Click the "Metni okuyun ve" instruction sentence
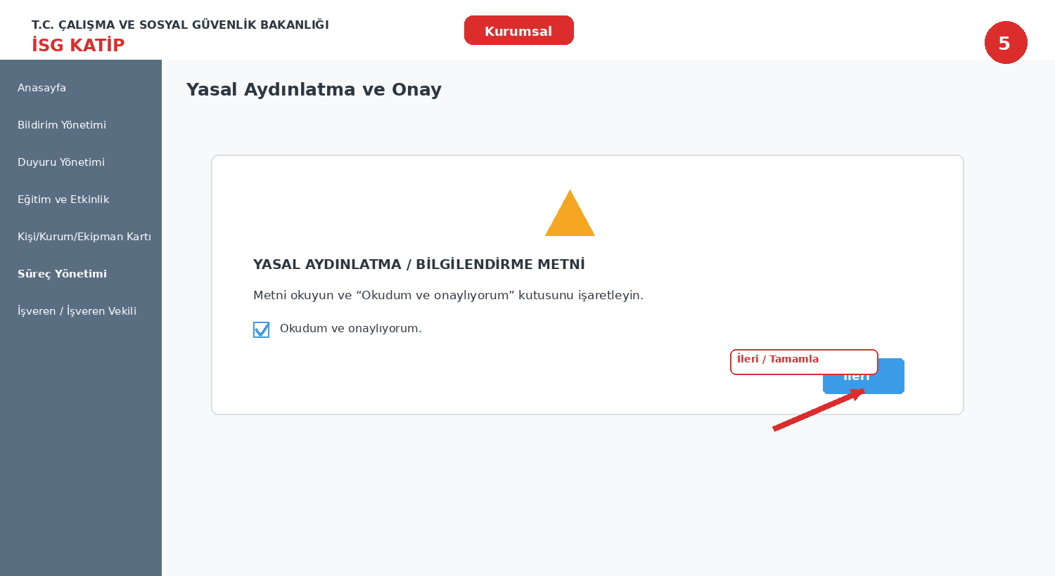The image size is (1055, 576). (x=448, y=296)
